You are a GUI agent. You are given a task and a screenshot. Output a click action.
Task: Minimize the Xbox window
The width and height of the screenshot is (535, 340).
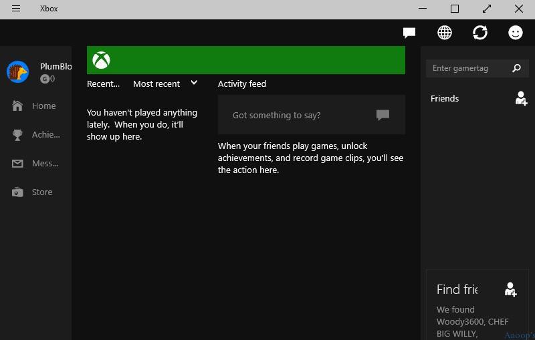point(423,9)
